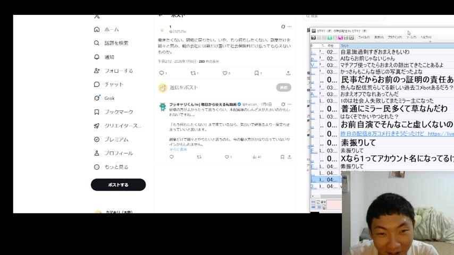This screenshot has width=454, height=255.
Task: Select comment 自意識過剰すぎおまえきもいわ
Action: [375, 52]
